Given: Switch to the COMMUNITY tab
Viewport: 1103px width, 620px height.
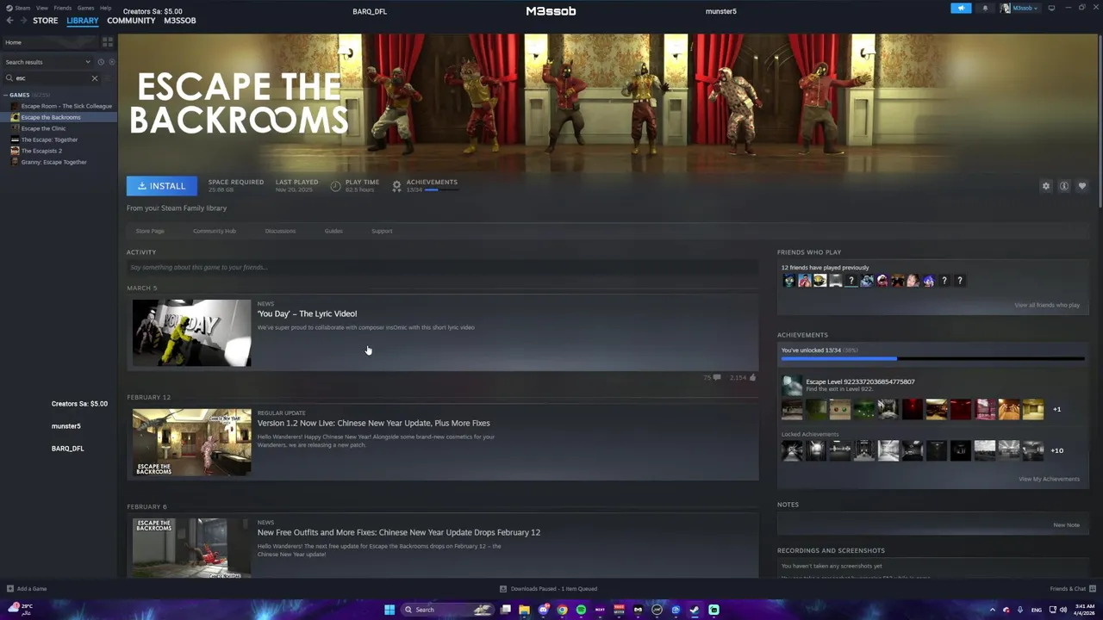Looking at the screenshot, I should [131, 21].
